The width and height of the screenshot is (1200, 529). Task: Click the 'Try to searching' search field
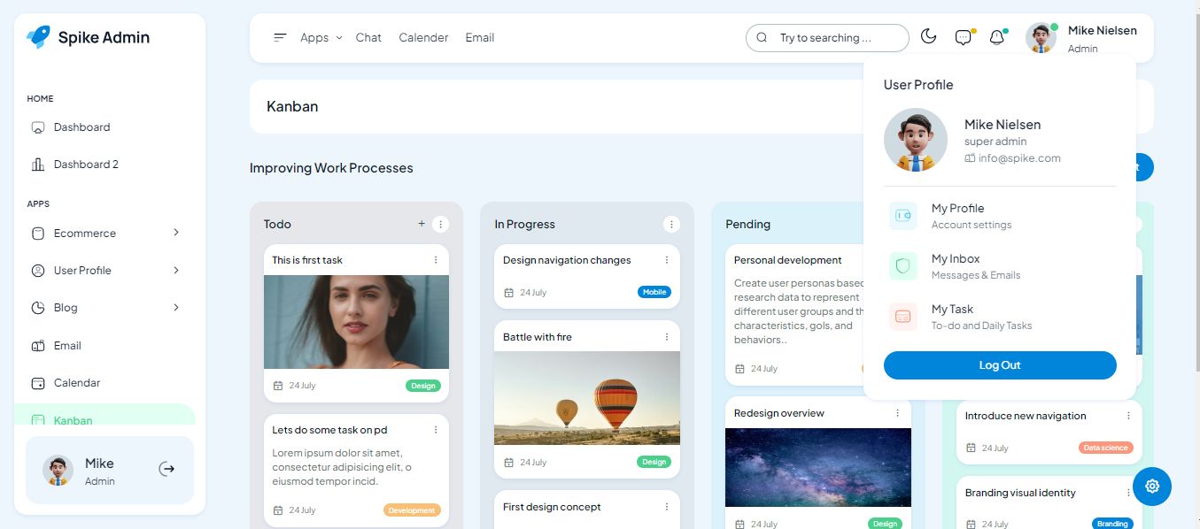[827, 38]
